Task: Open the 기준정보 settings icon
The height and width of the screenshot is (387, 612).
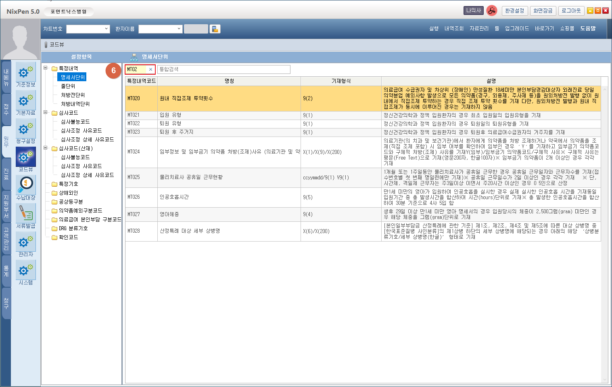Action: coord(26,73)
